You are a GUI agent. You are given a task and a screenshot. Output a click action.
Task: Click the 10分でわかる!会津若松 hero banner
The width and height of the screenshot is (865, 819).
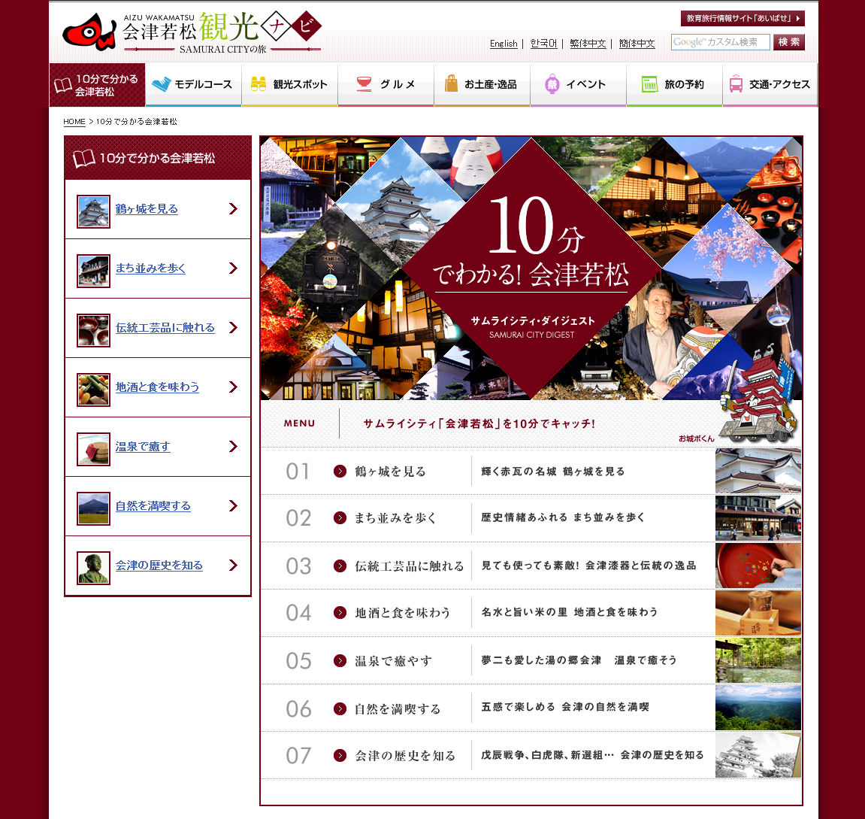[531, 268]
